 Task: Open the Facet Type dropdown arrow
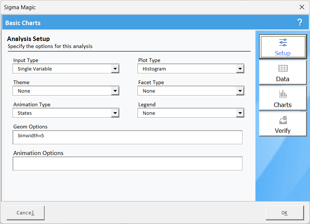coord(240,91)
